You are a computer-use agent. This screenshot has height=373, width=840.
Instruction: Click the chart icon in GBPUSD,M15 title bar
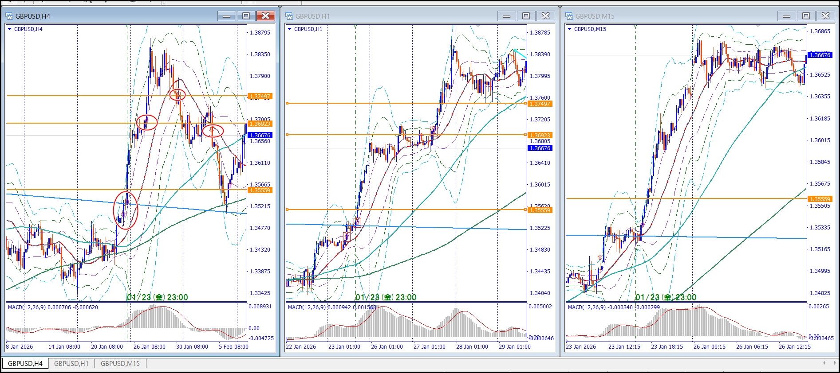point(570,16)
